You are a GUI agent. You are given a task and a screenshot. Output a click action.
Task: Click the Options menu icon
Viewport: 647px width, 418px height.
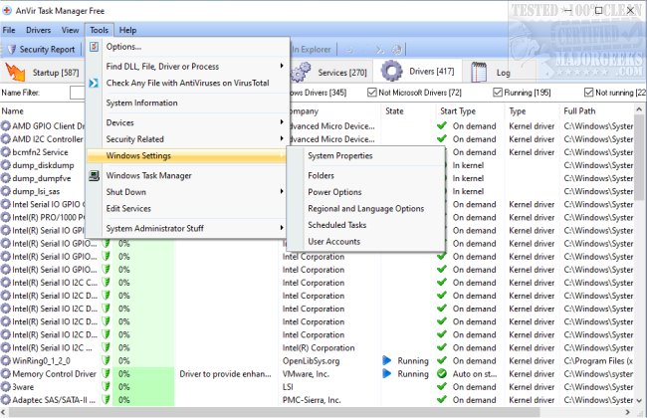[95, 47]
